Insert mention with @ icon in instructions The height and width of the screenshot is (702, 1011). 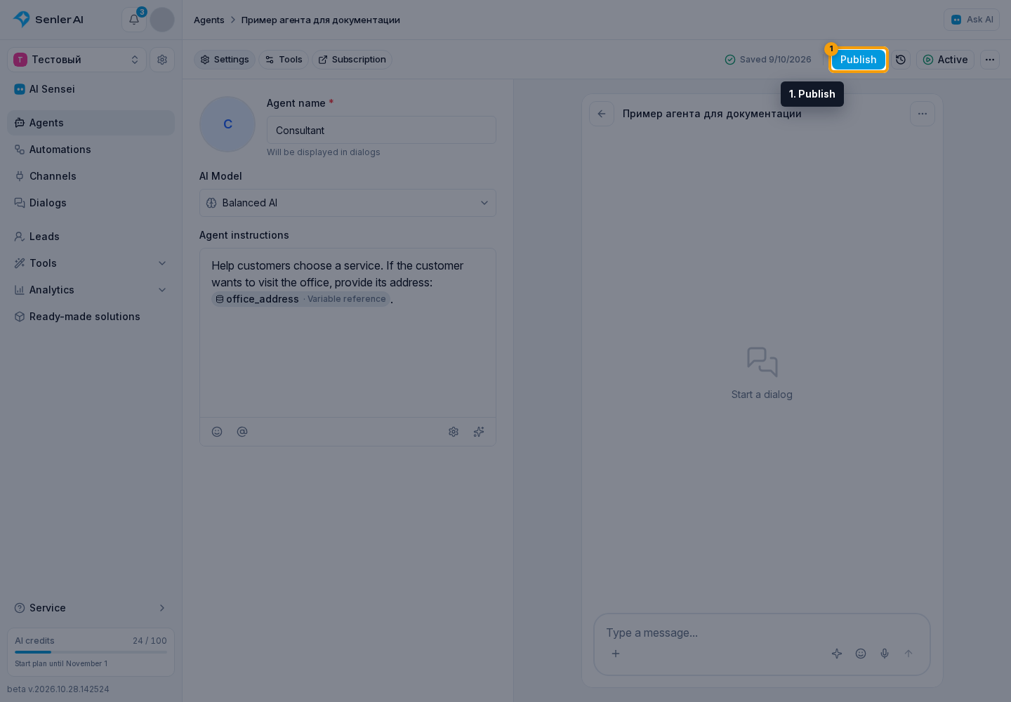pyautogui.click(x=242, y=432)
